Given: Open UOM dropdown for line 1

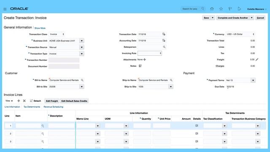Looking at the screenshot, I should (x=126, y=126).
